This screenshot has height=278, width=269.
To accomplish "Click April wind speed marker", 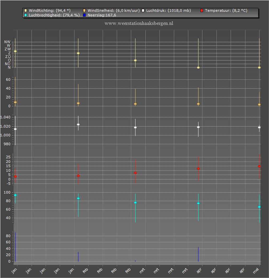I will [198, 104].
